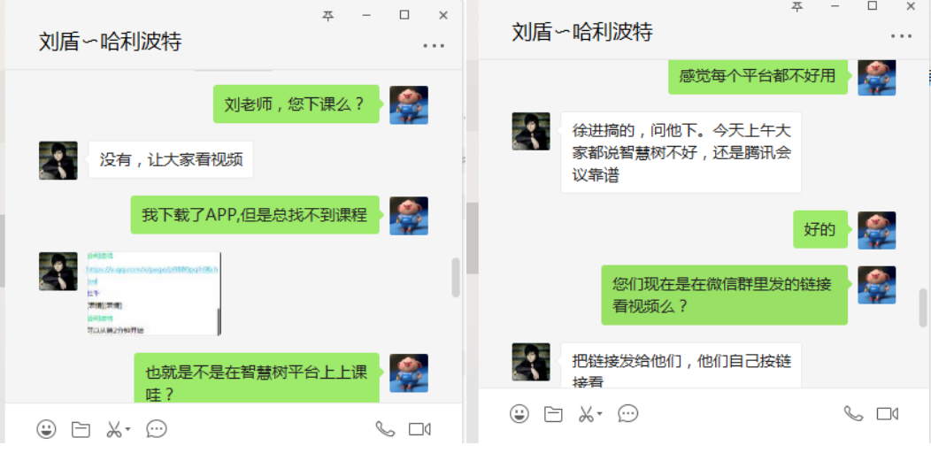Start voice call in left chat window
The height and width of the screenshot is (453, 931).
pos(385,428)
